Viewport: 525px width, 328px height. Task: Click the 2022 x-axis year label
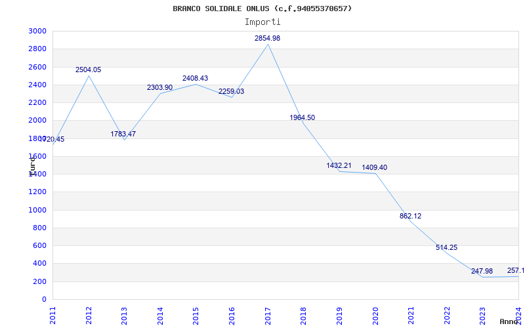447,316
